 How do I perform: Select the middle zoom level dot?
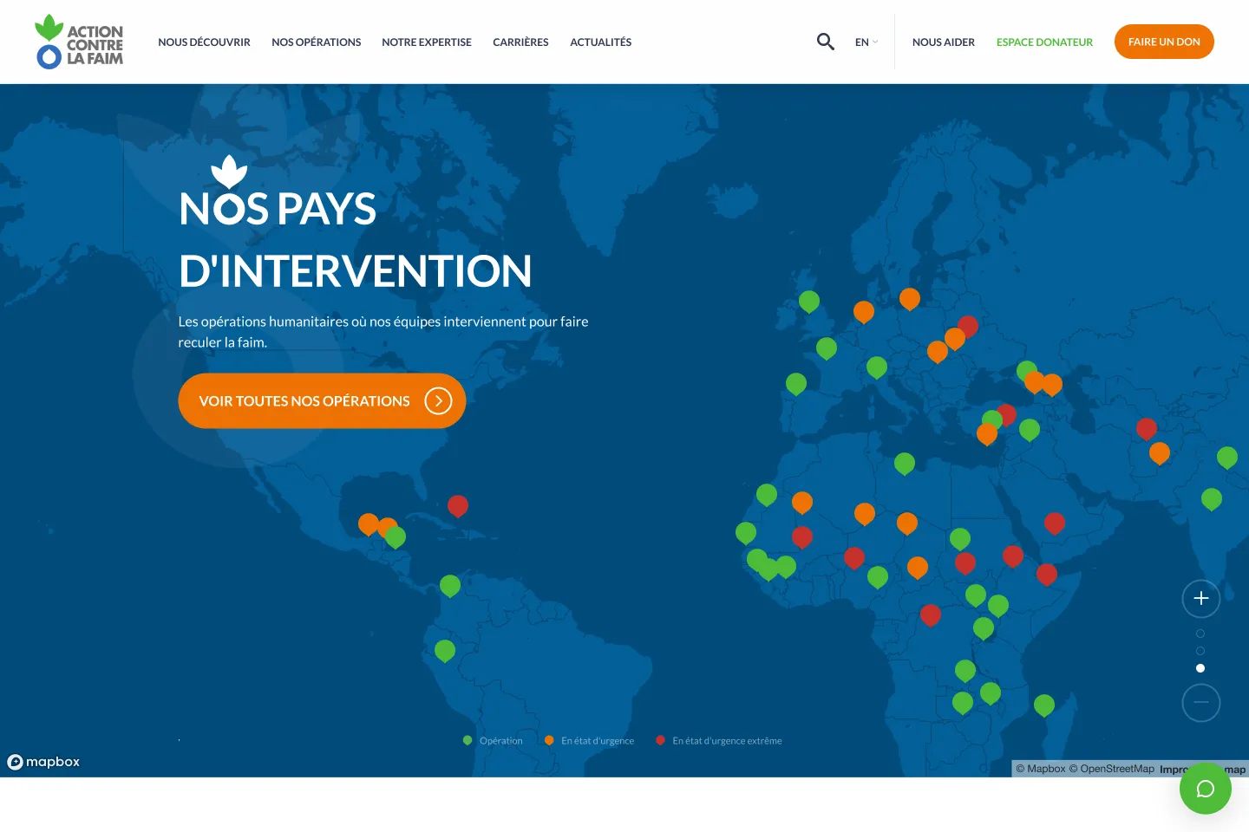(1200, 651)
